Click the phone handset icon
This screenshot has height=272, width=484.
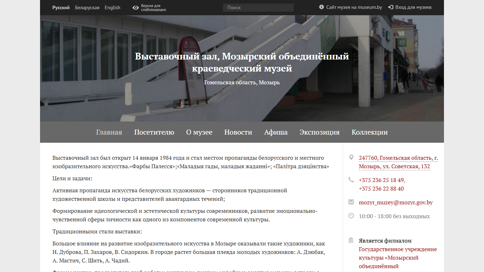[x=351, y=180]
